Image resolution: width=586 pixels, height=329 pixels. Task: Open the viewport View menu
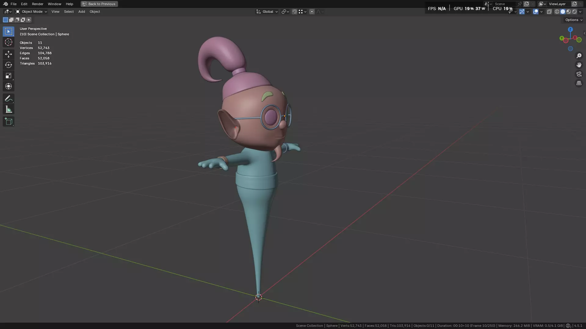[55, 12]
